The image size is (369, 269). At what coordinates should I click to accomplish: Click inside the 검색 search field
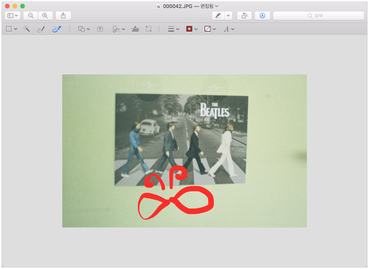click(318, 15)
